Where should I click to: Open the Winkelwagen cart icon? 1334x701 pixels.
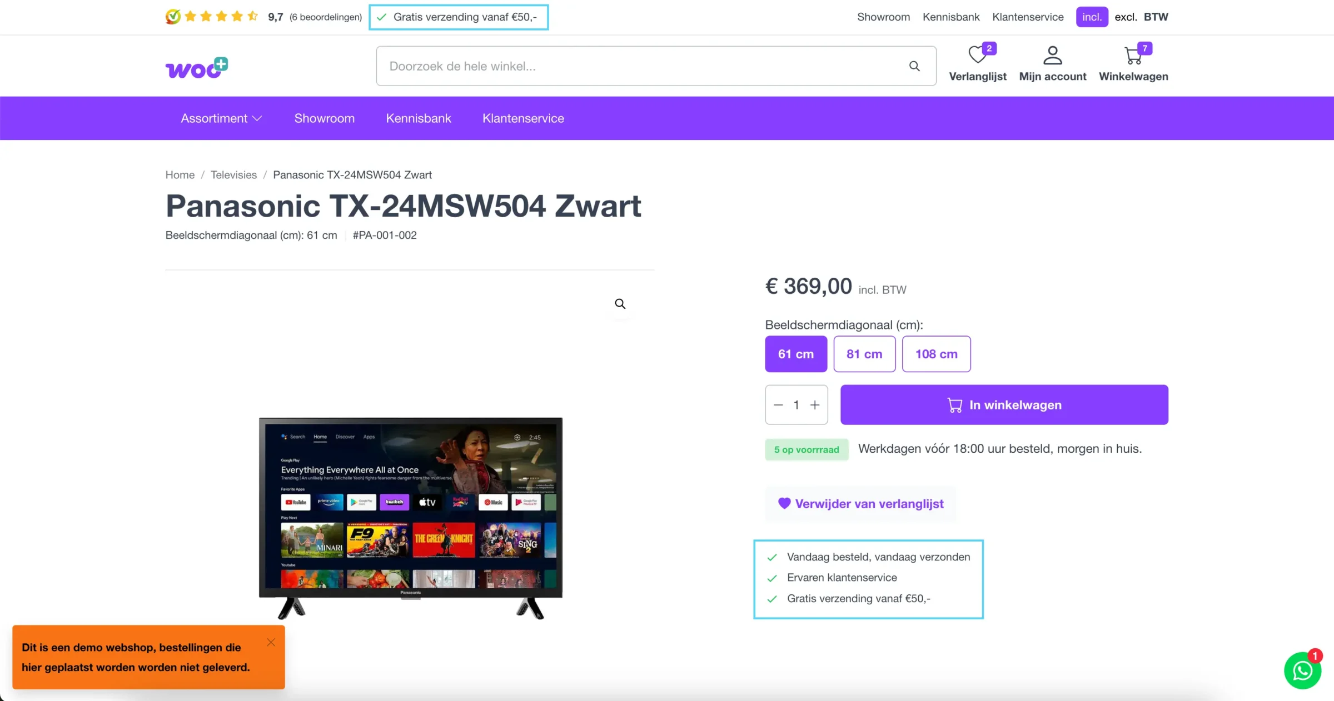[1133, 56]
